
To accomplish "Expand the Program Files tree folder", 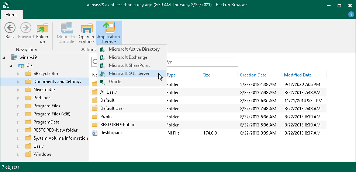I will (18, 106).
